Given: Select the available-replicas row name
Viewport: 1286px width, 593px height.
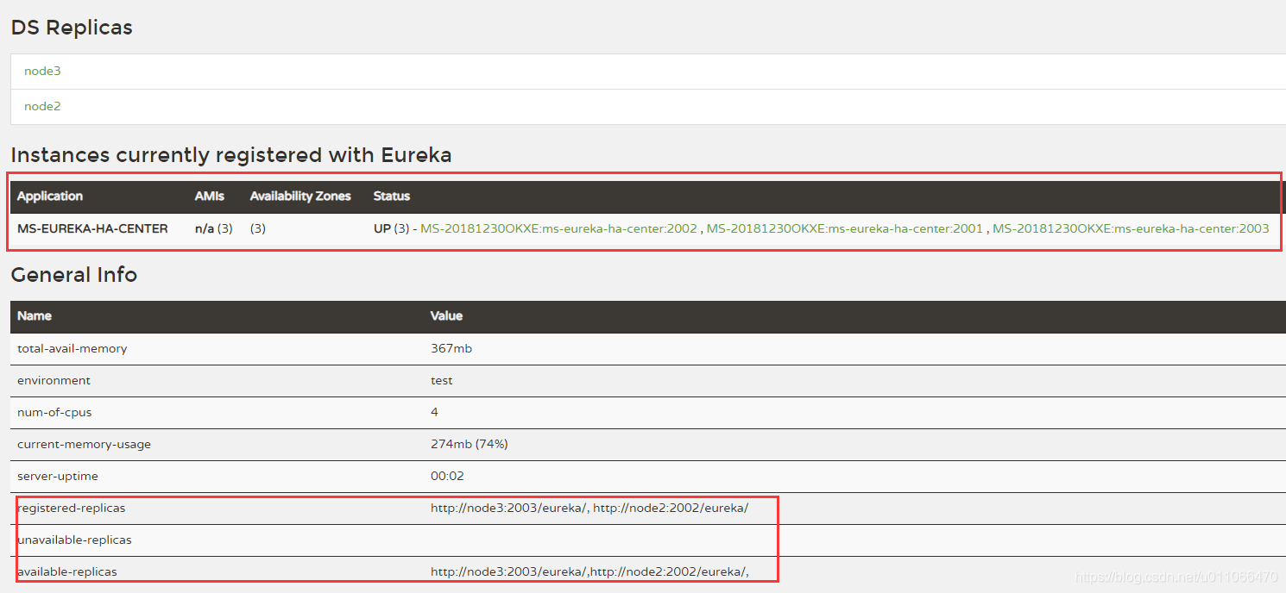Looking at the screenshot, I should 67,571.
